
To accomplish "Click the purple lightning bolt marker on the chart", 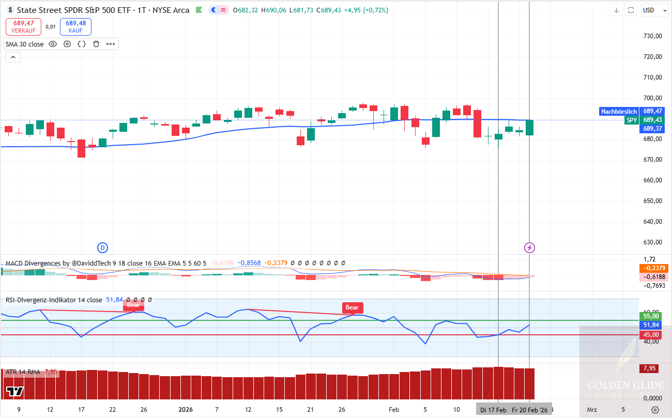I will tap(529, 248).
